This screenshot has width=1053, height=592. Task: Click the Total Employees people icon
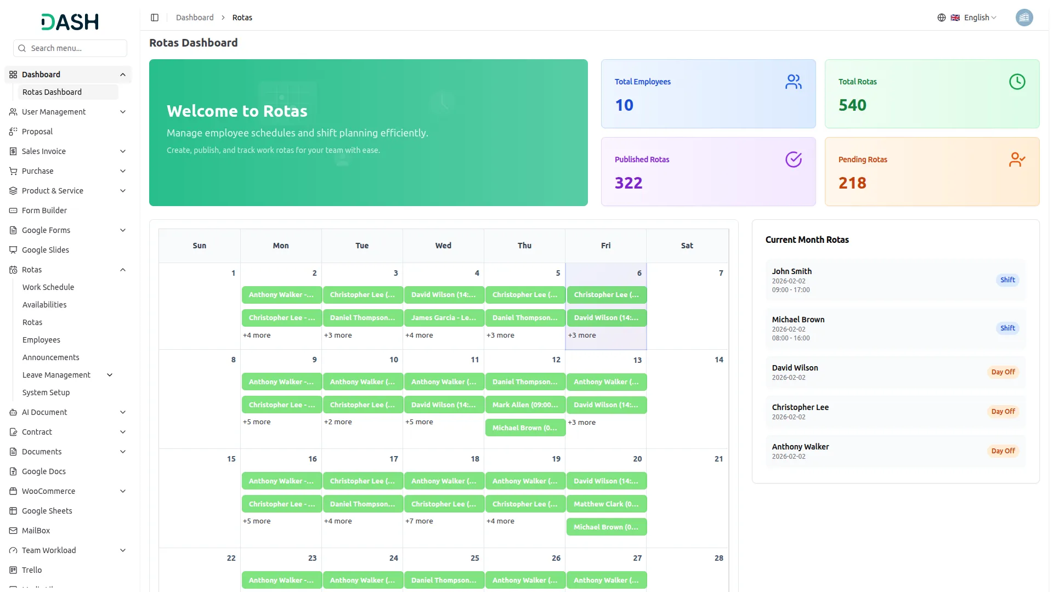tap(793, 82)
